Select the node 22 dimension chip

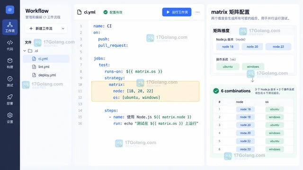[x=278, y=47]
